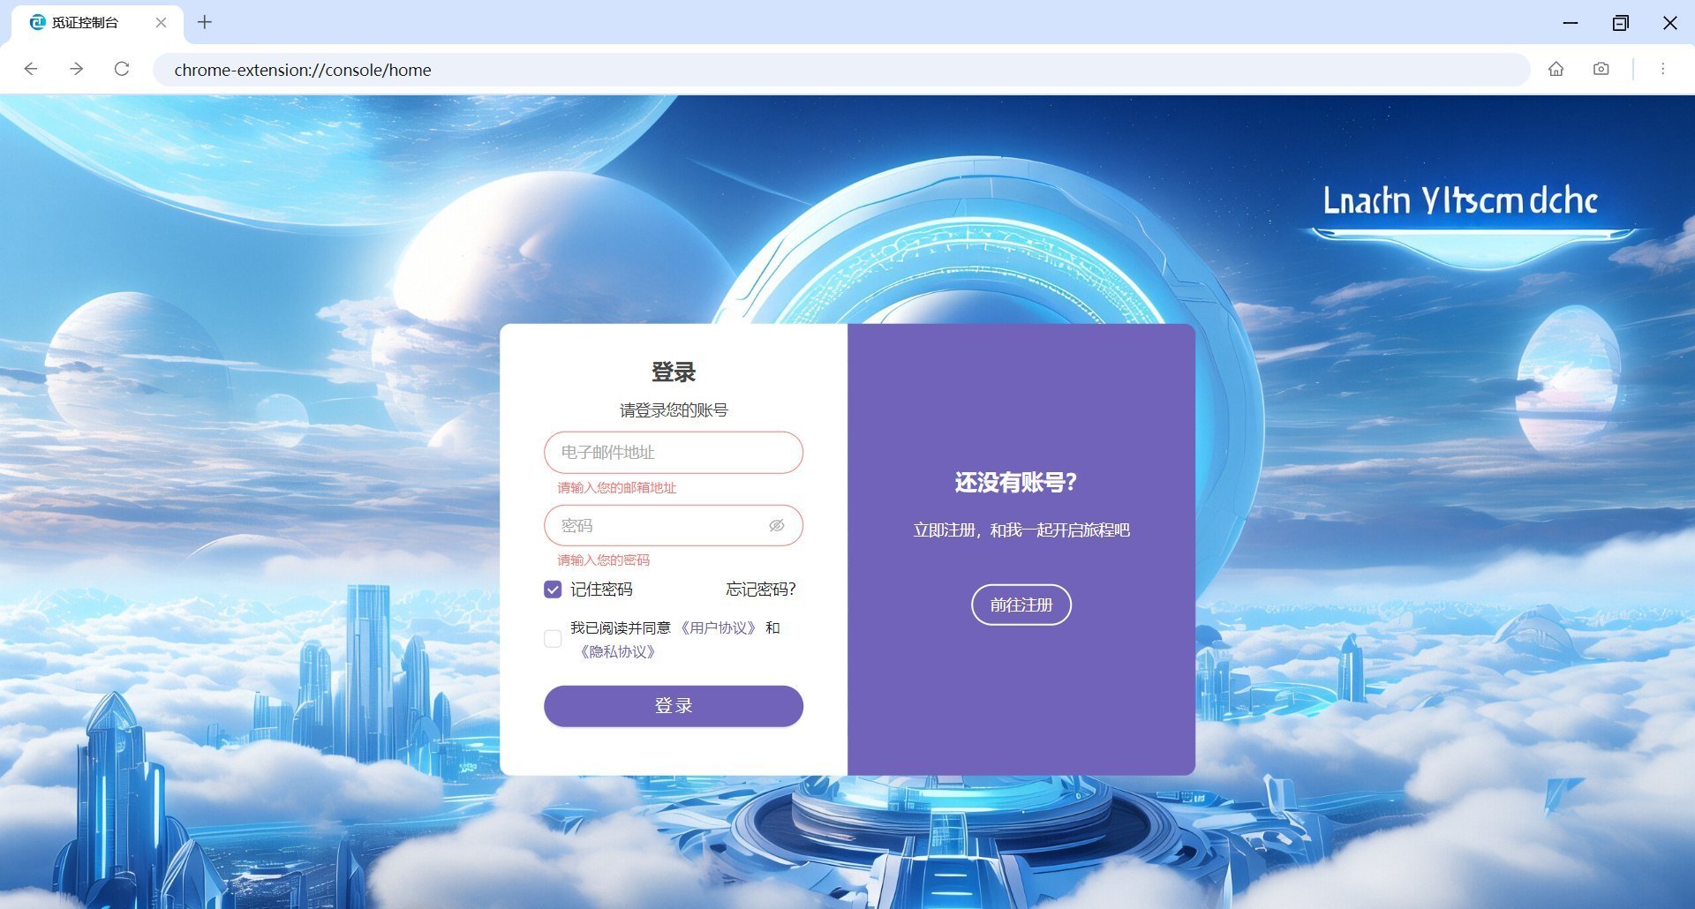Click the 登录 submit button
The image size is (1695, 909).
coord(673,706)
